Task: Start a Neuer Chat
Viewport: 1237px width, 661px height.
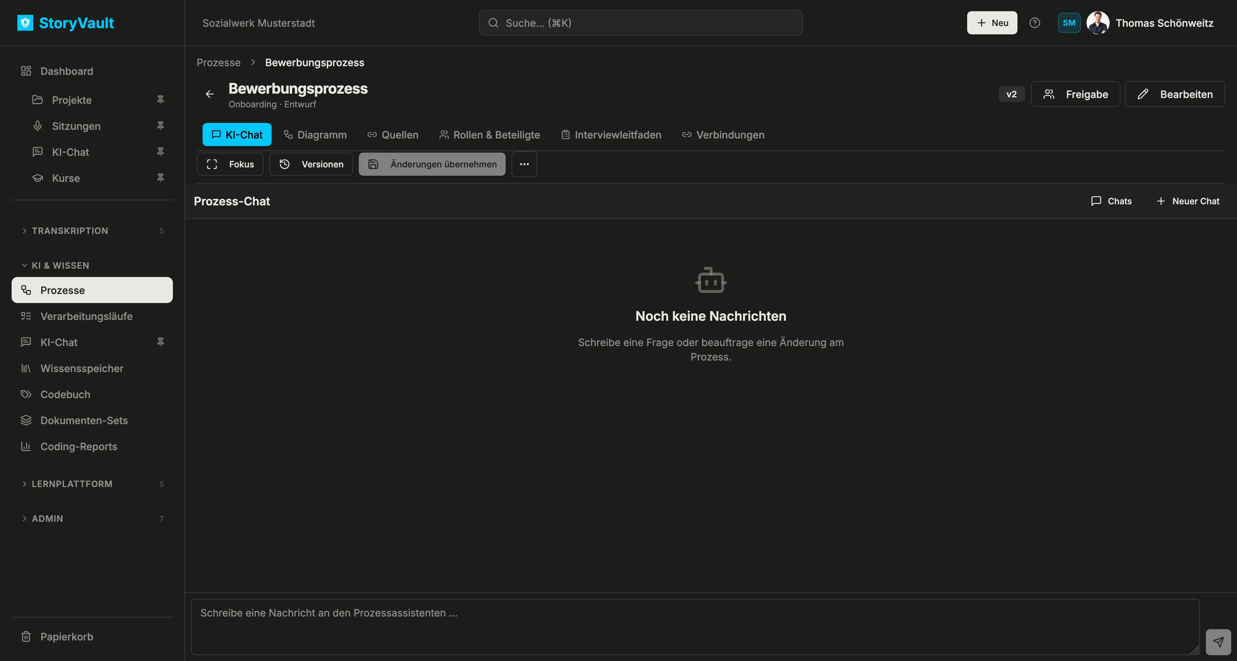Action: click(1188, 201)
